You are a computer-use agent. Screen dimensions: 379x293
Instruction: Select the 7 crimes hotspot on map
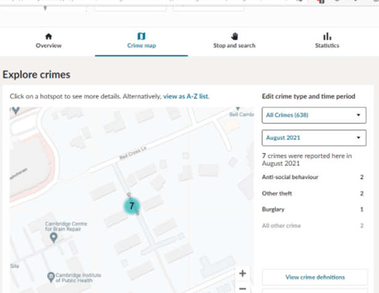pyautogui.click(x=131, y=205)
